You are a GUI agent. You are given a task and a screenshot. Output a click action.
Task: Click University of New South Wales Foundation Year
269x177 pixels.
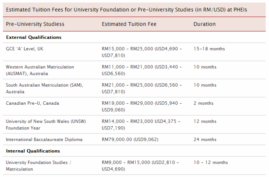(x=46, y=125)
